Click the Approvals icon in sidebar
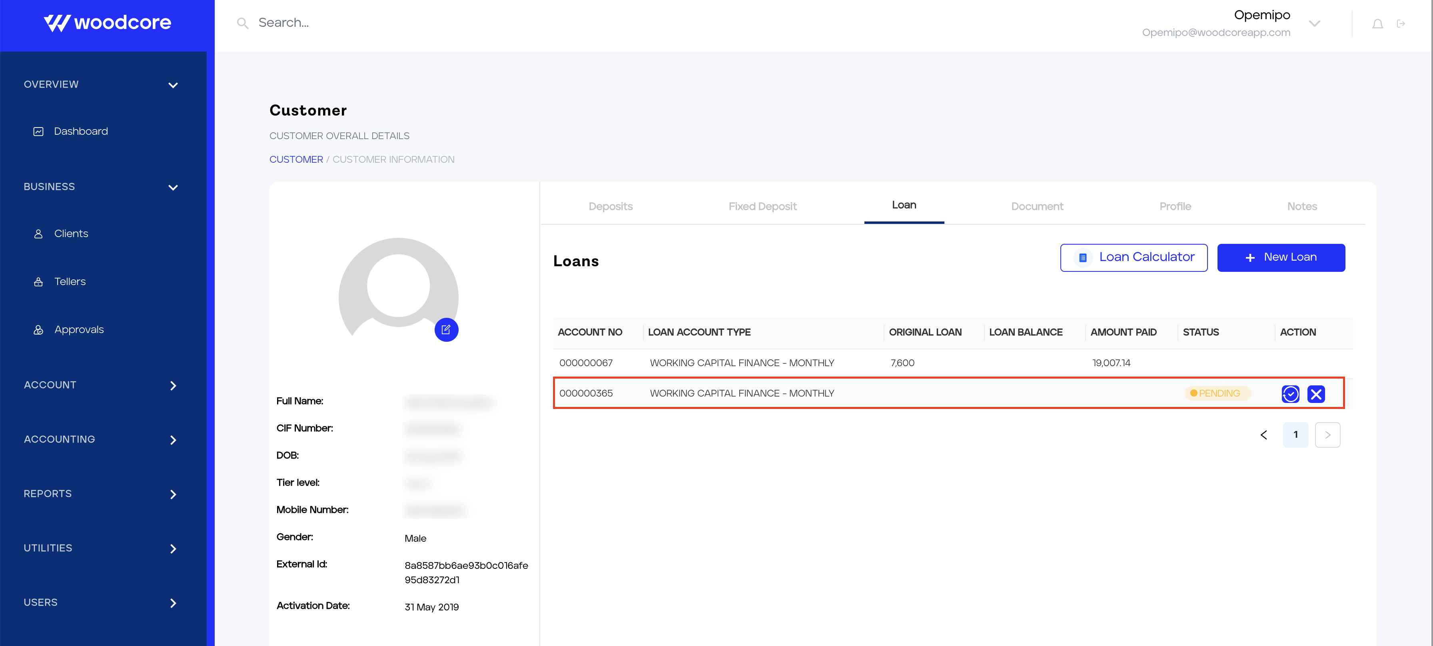This screenshot has width=1433, height=646. click(x=38, y=330)
